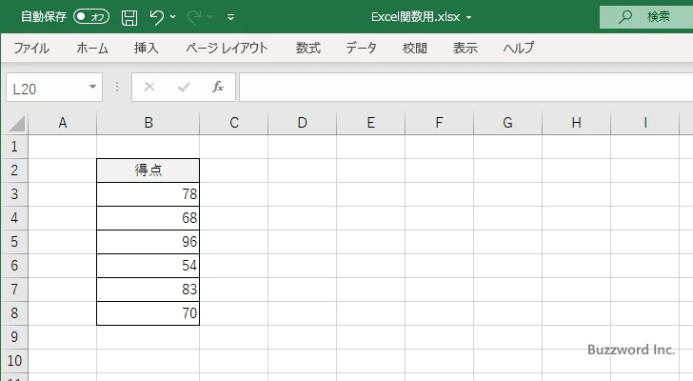
Task: Select column G header
Action: (x=507, y=123)
